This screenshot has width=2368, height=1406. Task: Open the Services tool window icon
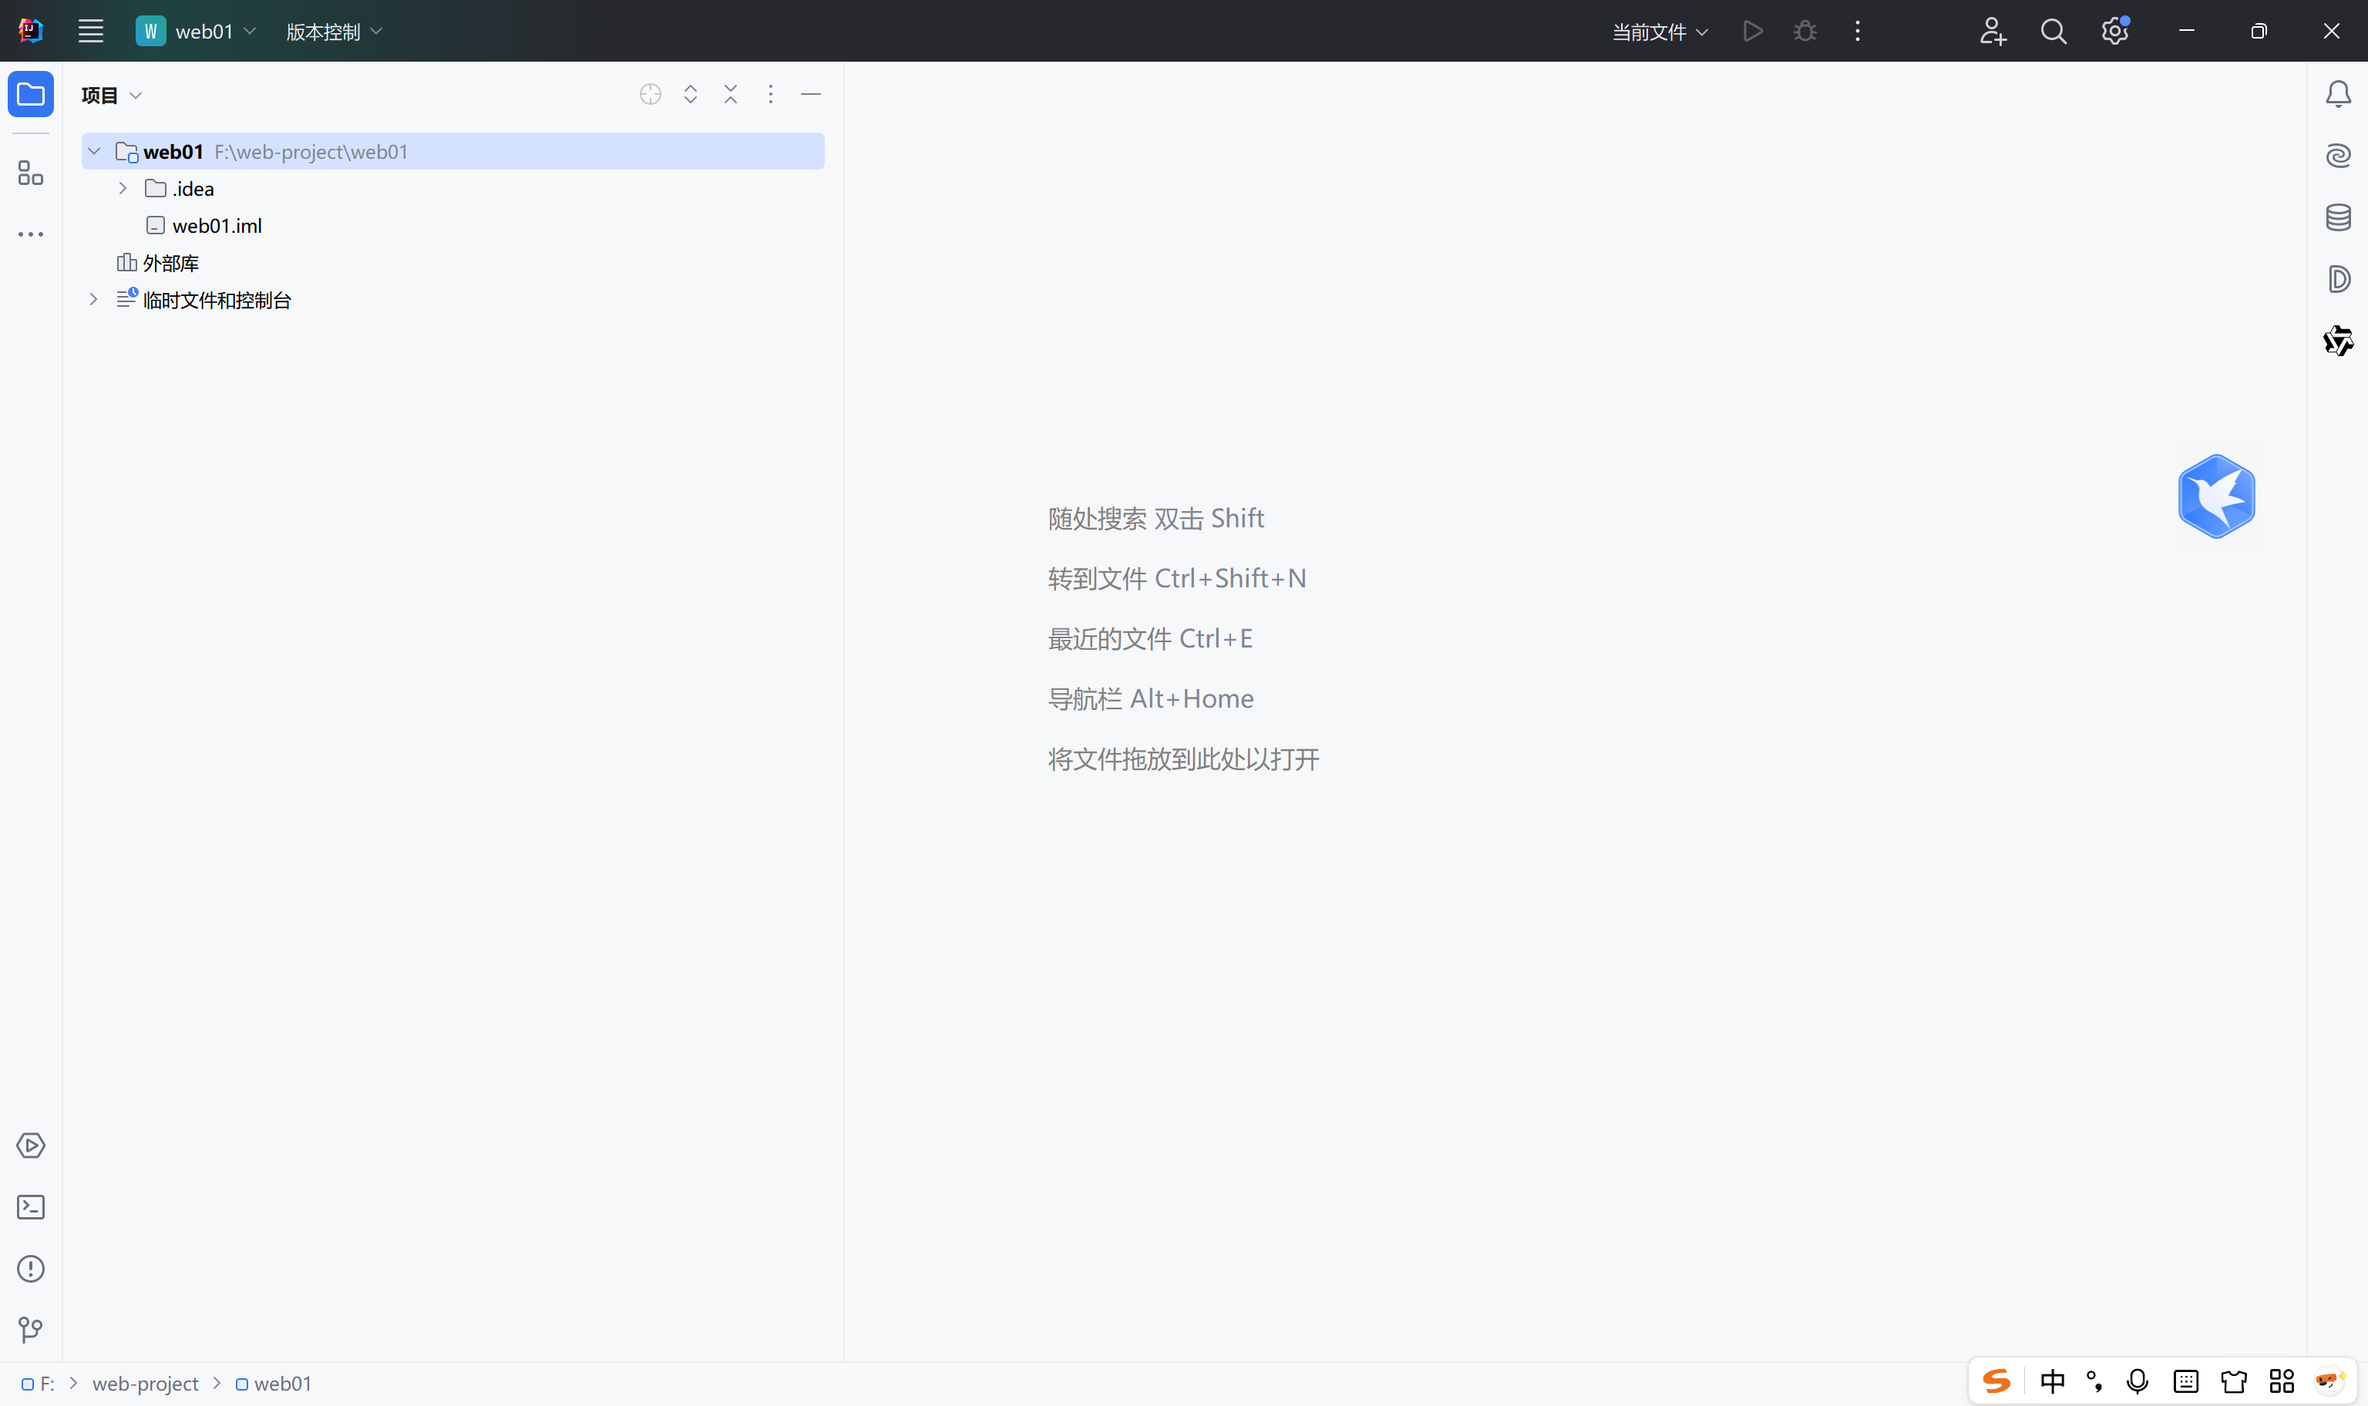(x=30, y=1145)
